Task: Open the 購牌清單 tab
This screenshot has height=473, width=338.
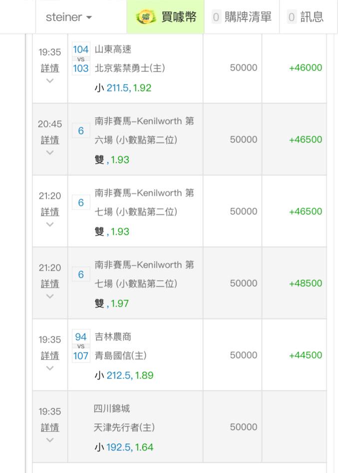Action: pos(242,16)
